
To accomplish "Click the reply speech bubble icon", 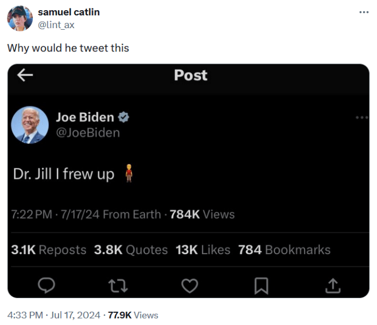I will 47,287.
